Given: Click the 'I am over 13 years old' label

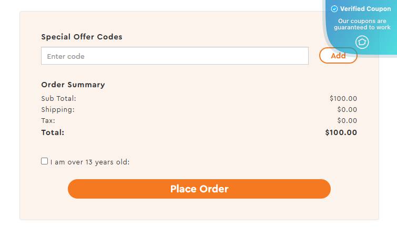Looking at the screenshot, I should click(x=90, y=162).
